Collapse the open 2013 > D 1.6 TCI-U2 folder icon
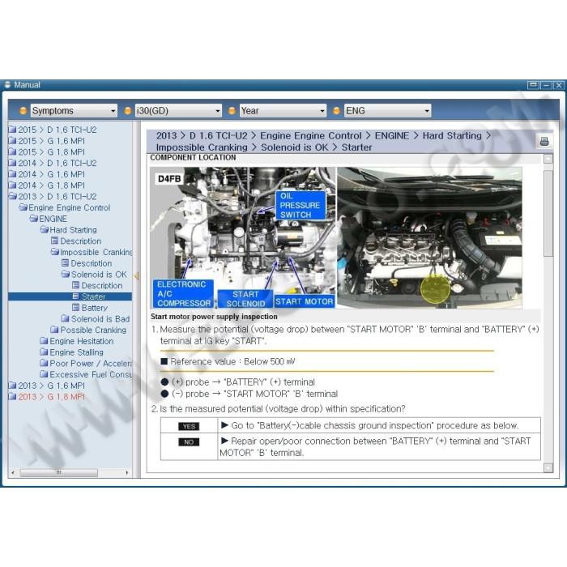Viewport: 567px width, 567px height. coord(12,196)
